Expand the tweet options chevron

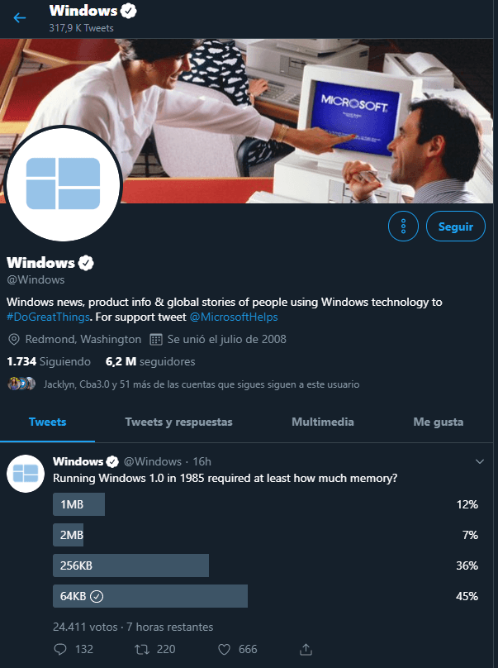(x=480, y=462)
